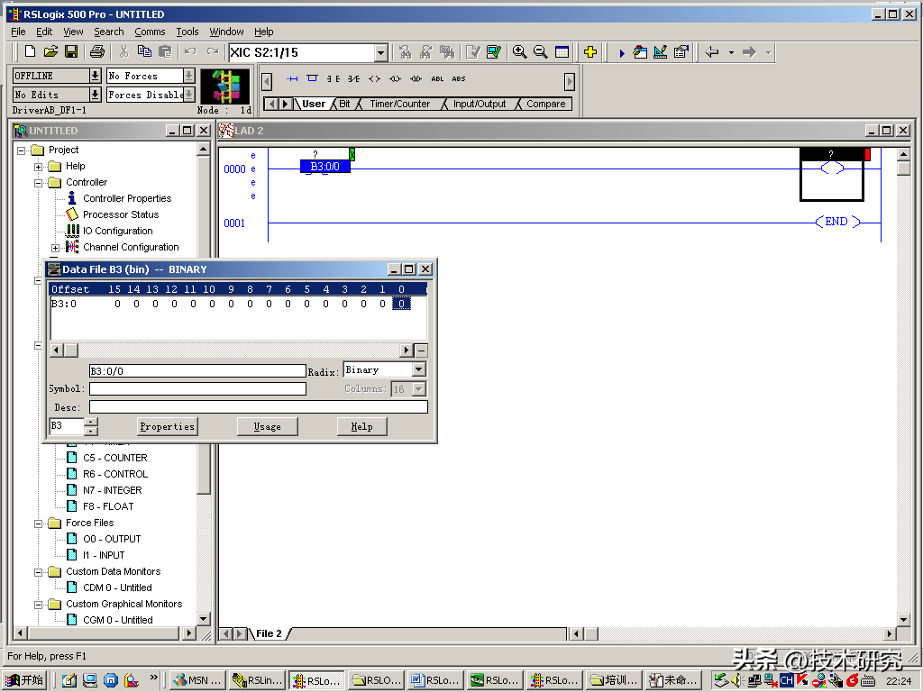This screenshot has width=923, height=692.
Task: Open IO Configuration in the project tree
Action: (x=117, y=231)
